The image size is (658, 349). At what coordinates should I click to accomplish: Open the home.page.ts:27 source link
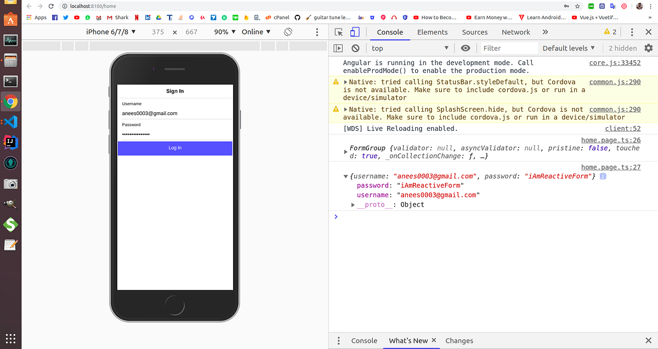tap(610, 167)
